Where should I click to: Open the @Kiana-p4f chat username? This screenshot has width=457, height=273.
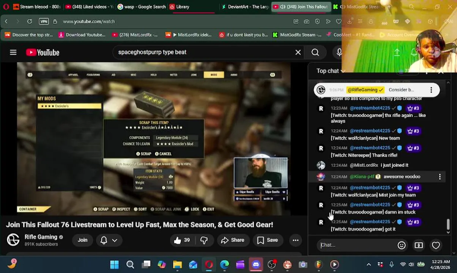(362, 177)
